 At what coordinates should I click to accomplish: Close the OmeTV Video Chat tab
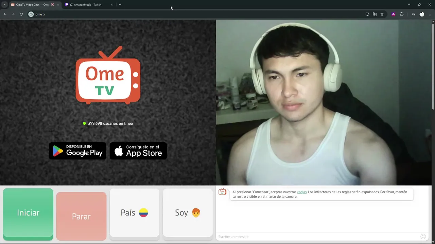pos(58,5)
